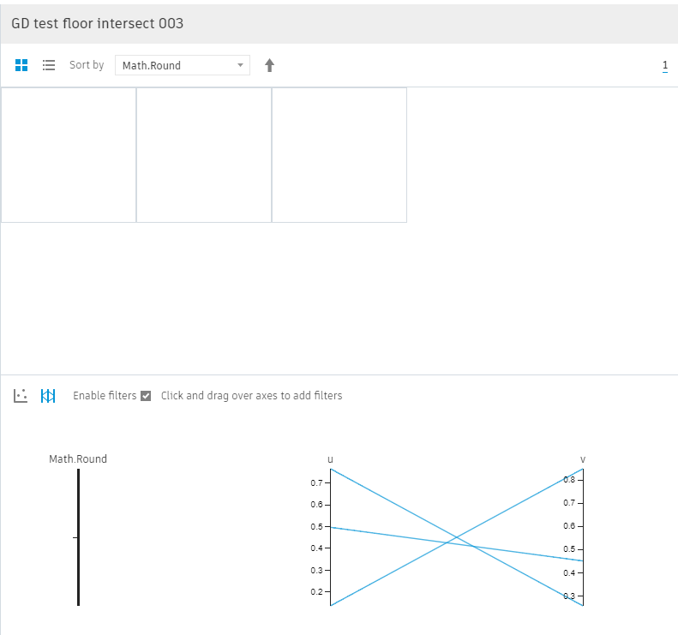Select the second design thumbnail
678x635 pixels.
[204, 155]
